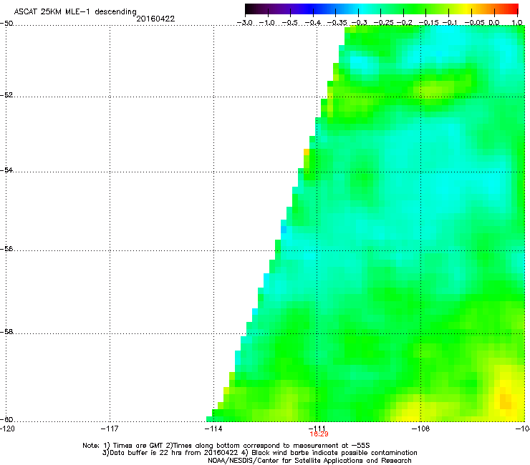This screenshot has width=530, height=465.
Task: Click the -3.0 colorbar label
Action: click(245, 23)
